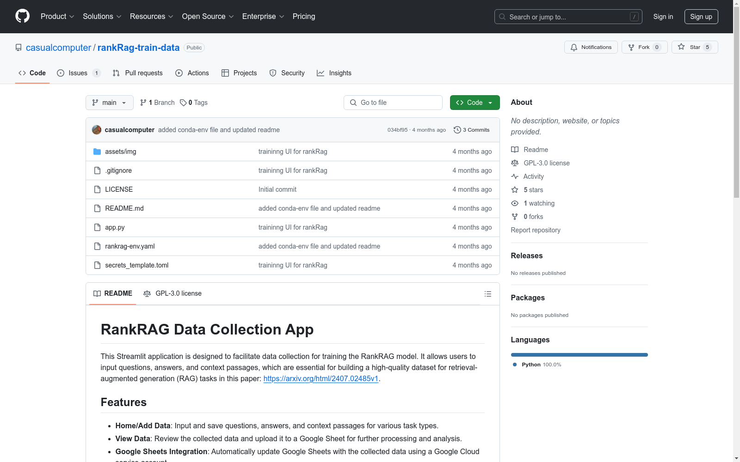Click the Pricing link
Viewport: 740px width, 462px height.
tap(304, 16)
